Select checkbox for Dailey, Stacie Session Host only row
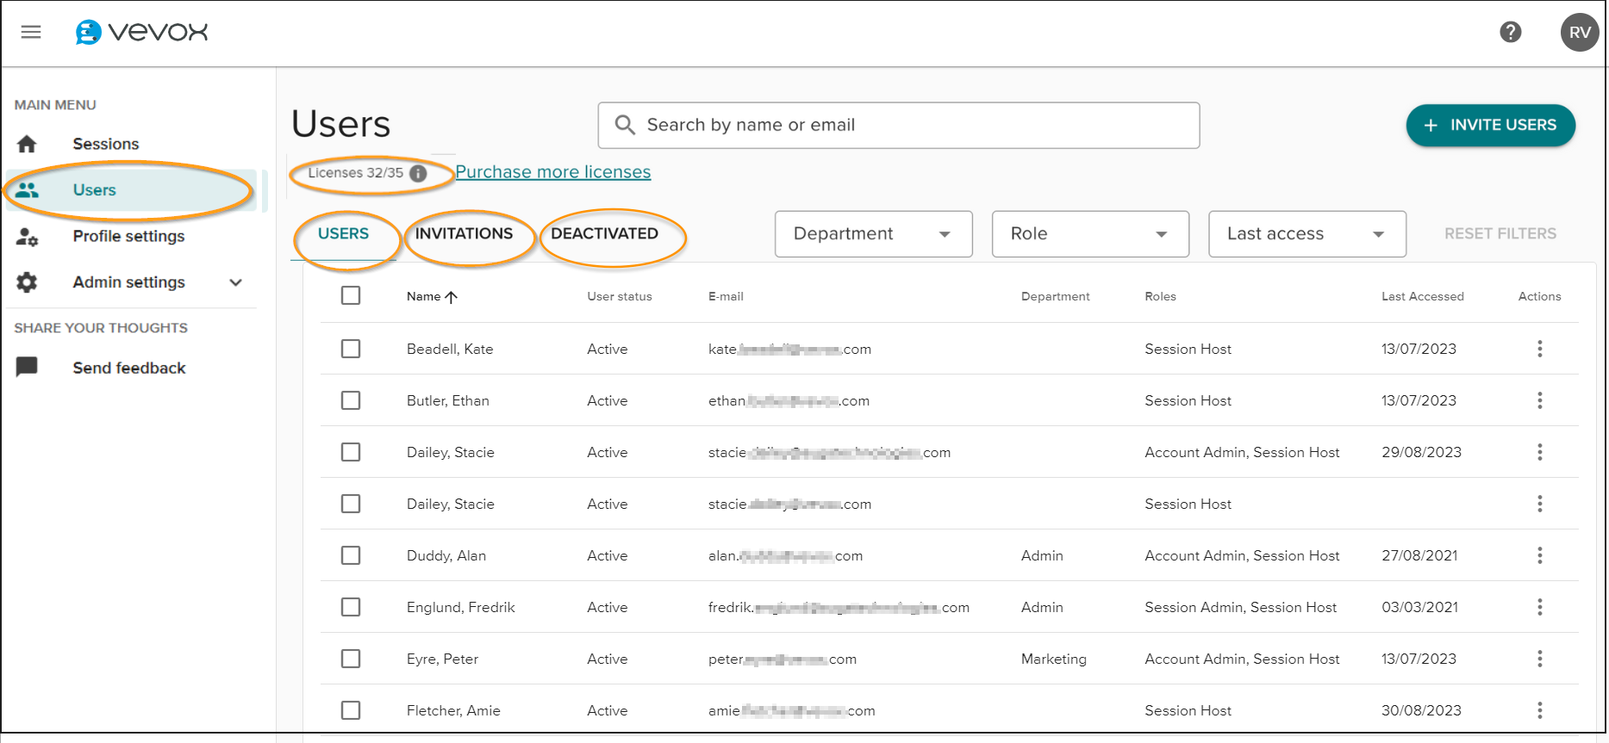Image resolution: width=1609 pixels, height=743 pixels. coord(351,504)
